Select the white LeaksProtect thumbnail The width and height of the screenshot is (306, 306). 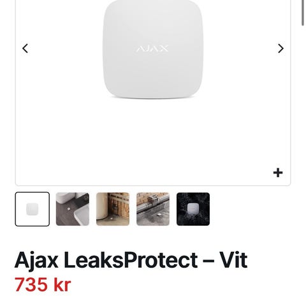[33, 209]
